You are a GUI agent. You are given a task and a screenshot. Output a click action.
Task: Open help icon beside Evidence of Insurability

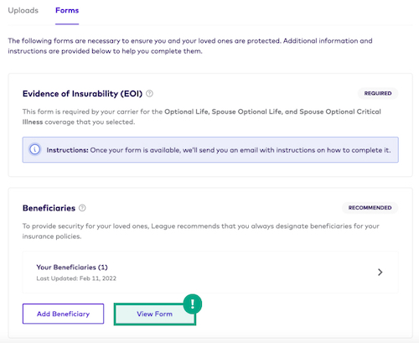(x=150, y=93)
